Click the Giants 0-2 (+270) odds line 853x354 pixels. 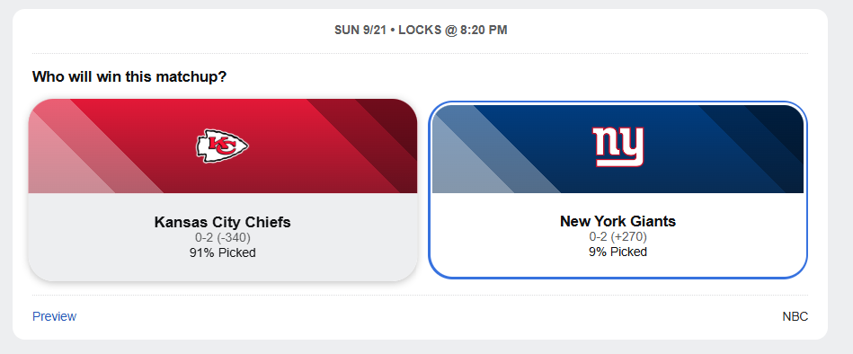coord(618,237)
